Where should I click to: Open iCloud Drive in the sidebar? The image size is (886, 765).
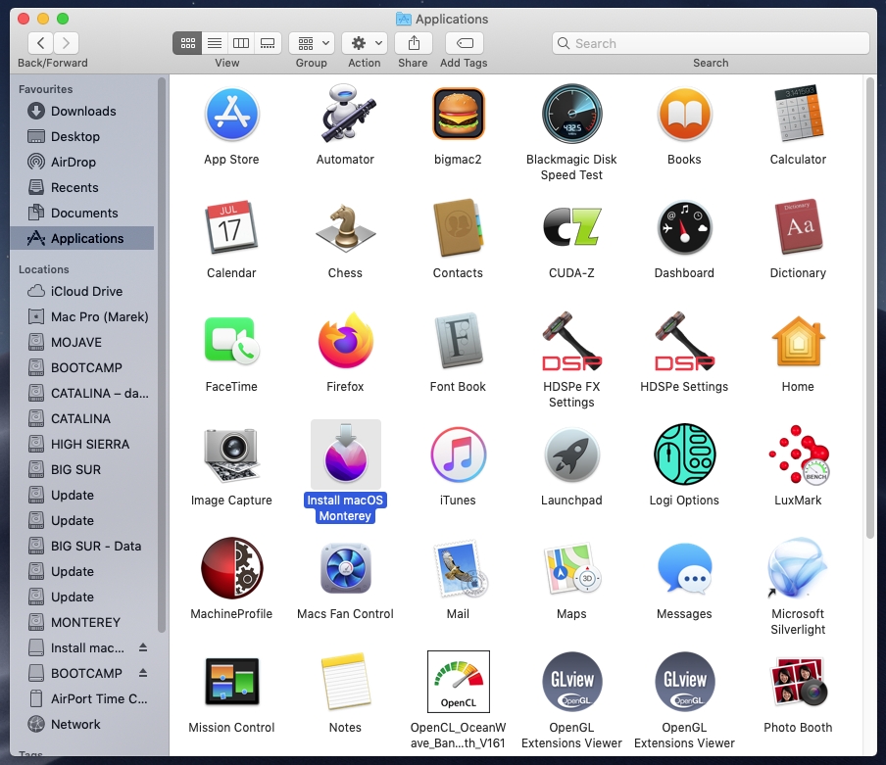click(82, 291)
